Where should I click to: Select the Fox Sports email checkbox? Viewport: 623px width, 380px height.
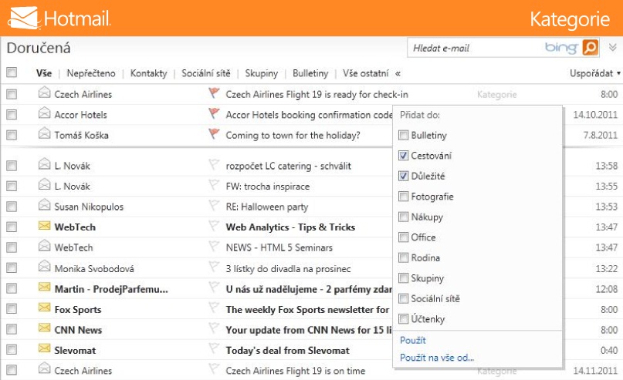(x=12, y=308)
